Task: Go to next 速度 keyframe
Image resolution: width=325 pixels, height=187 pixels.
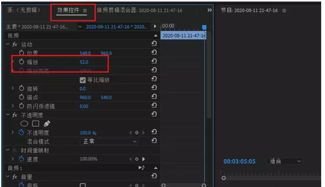Action: pos(144,159)
